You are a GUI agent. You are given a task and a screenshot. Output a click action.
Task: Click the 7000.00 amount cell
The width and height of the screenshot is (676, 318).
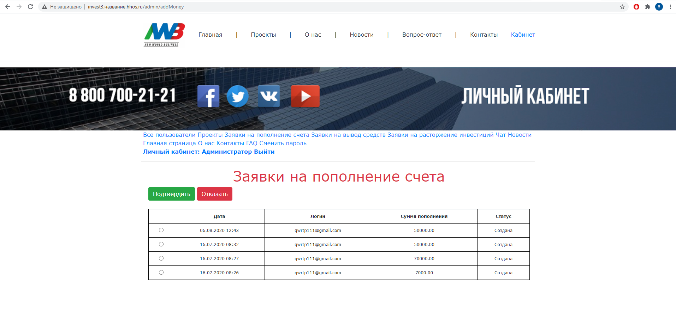click(x=424, y=273)
